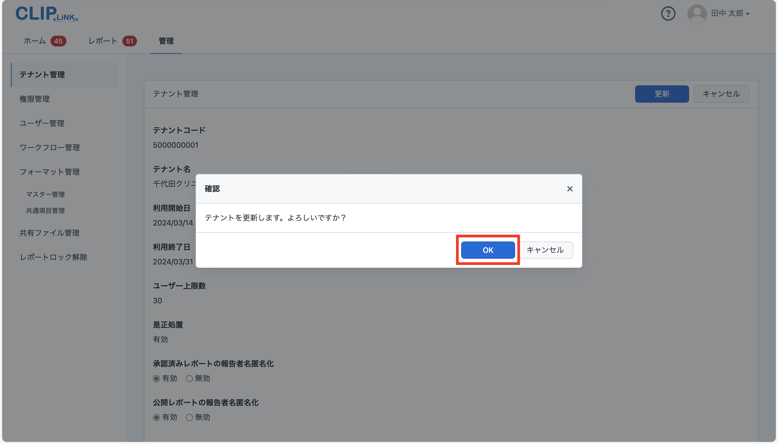Select 無効 for 承認済みレポートの報告者名匿名化

(189, 378)
